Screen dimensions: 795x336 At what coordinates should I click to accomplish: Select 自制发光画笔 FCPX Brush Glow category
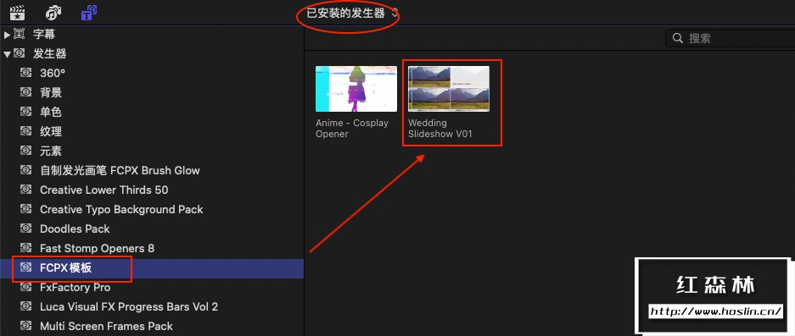tap(152, 170)
